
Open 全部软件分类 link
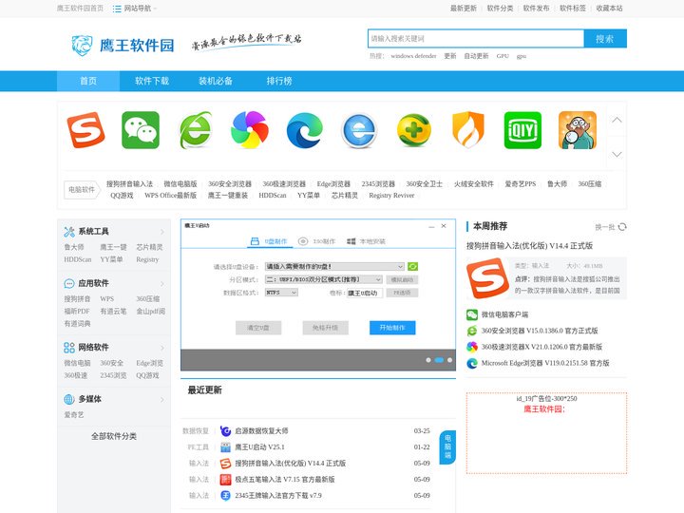[114, 436]
